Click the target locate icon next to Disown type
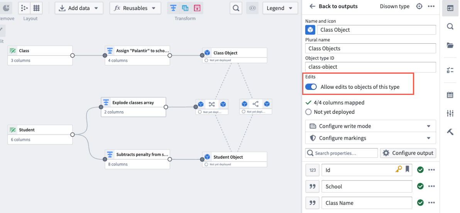 point(419,6)
